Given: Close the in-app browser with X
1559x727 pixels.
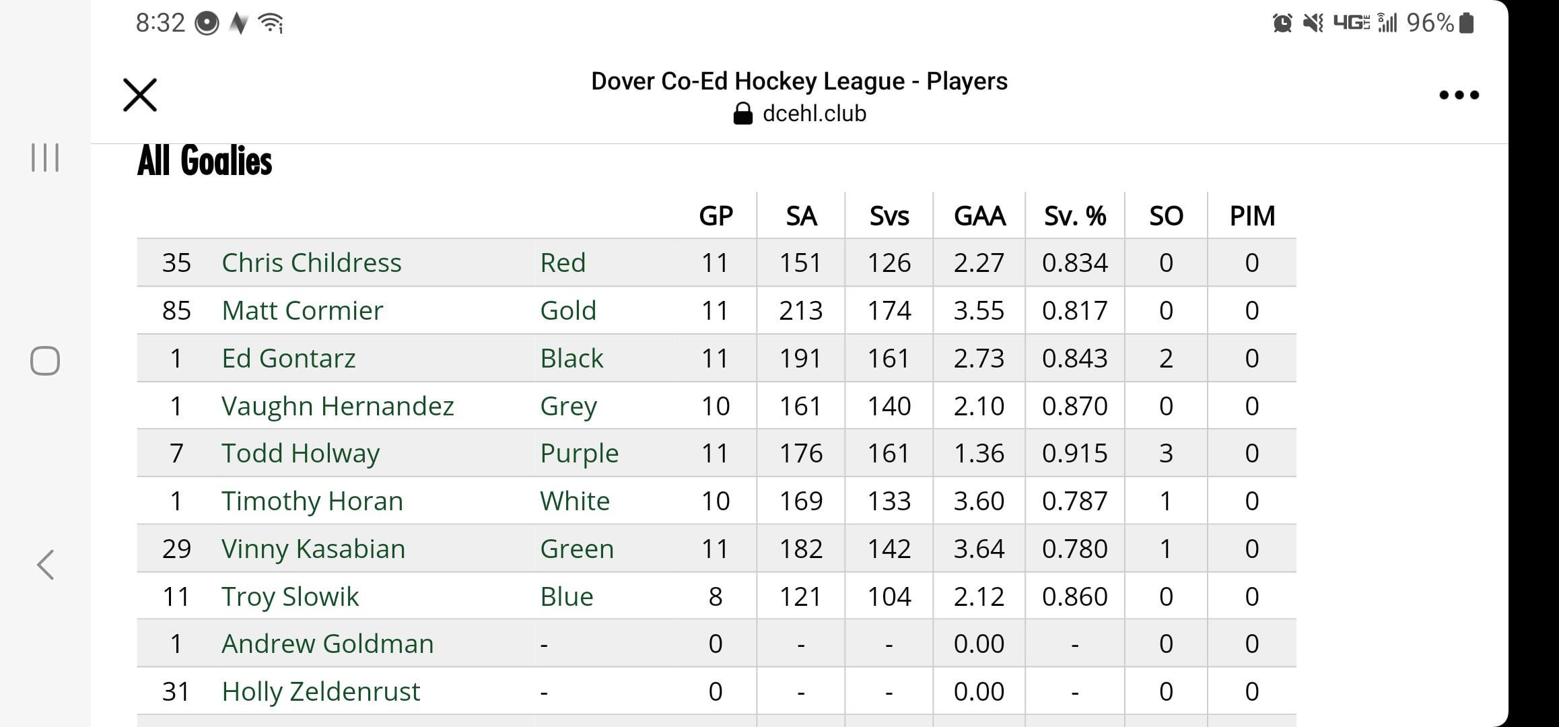Looking at the screenshot, I should click(x=140, y=95).
